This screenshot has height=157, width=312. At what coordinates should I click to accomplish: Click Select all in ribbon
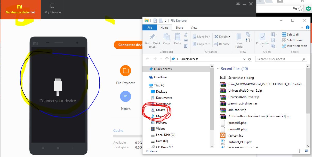(x=290, y=34)
